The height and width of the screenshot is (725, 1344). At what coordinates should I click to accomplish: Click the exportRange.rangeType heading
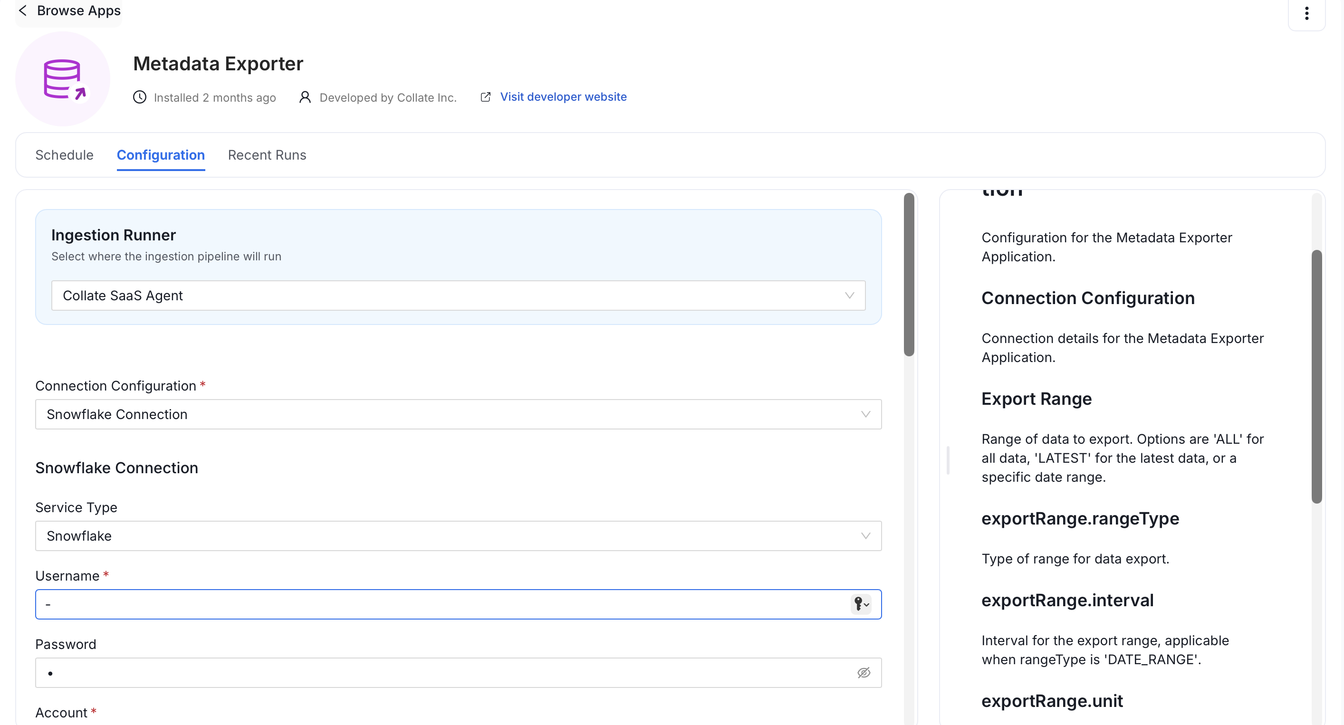(x=1080, y=518)
